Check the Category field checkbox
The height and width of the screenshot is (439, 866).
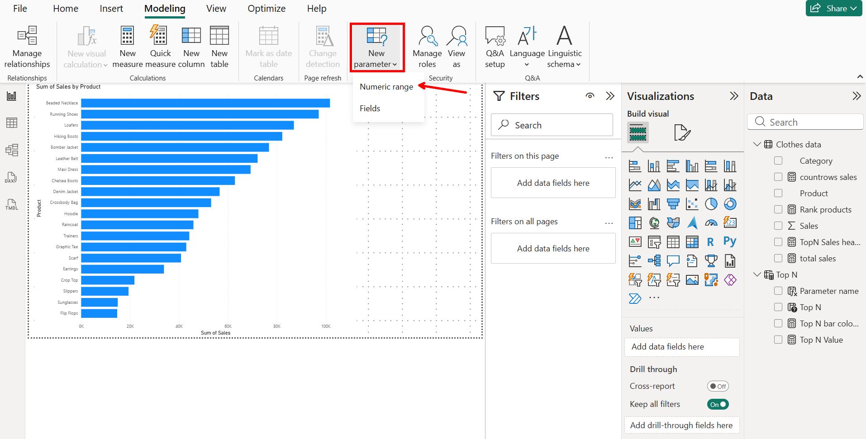point(778,160)
